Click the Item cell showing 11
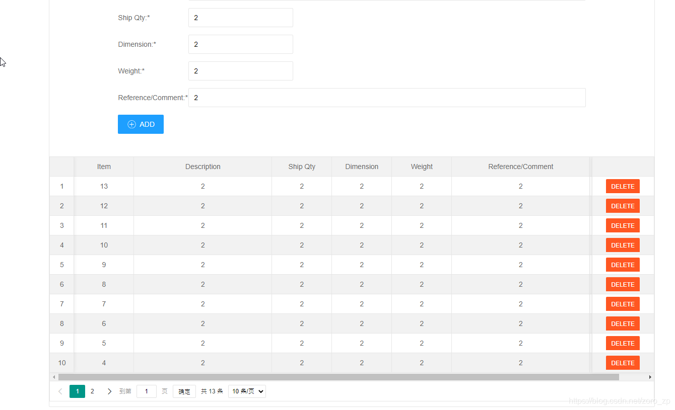 [x=104, y=225]
